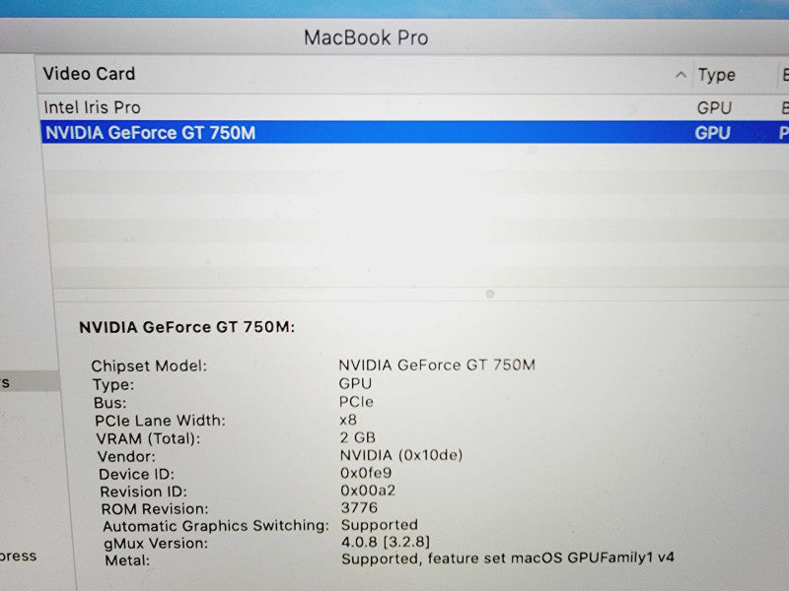Click the 'Type:' label in details

(x=113, y=385)
